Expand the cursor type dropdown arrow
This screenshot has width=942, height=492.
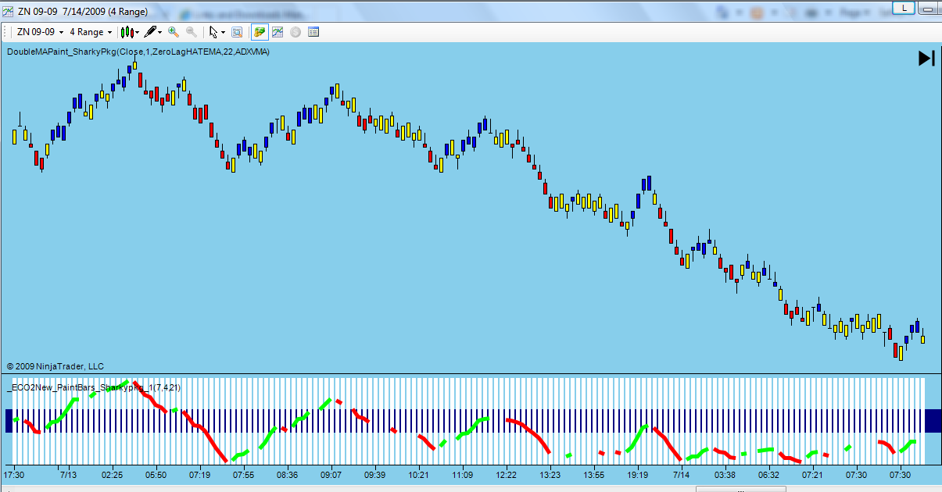tap(223, 32)
